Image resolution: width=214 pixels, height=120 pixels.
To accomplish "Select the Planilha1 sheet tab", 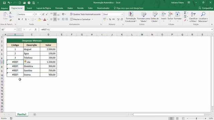I will click(x=22, y=114).
